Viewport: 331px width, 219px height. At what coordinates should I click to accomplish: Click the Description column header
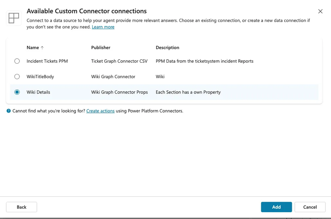click(x=167, y=47)
